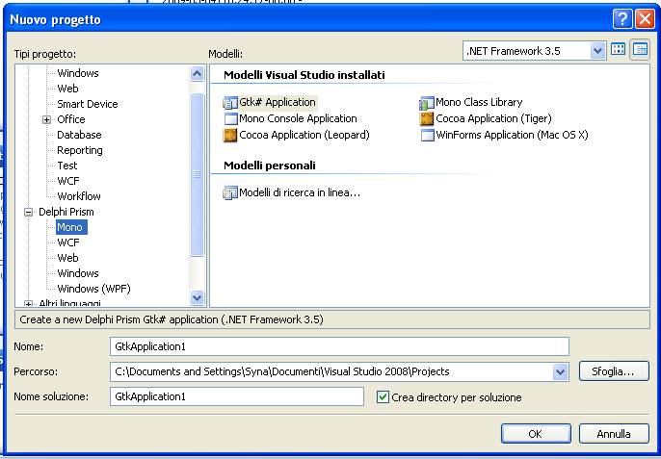Collapse the Delphi Prism tree node
Image resolution: width=661 pixels, height=459 pixels.
pos(28,213)
